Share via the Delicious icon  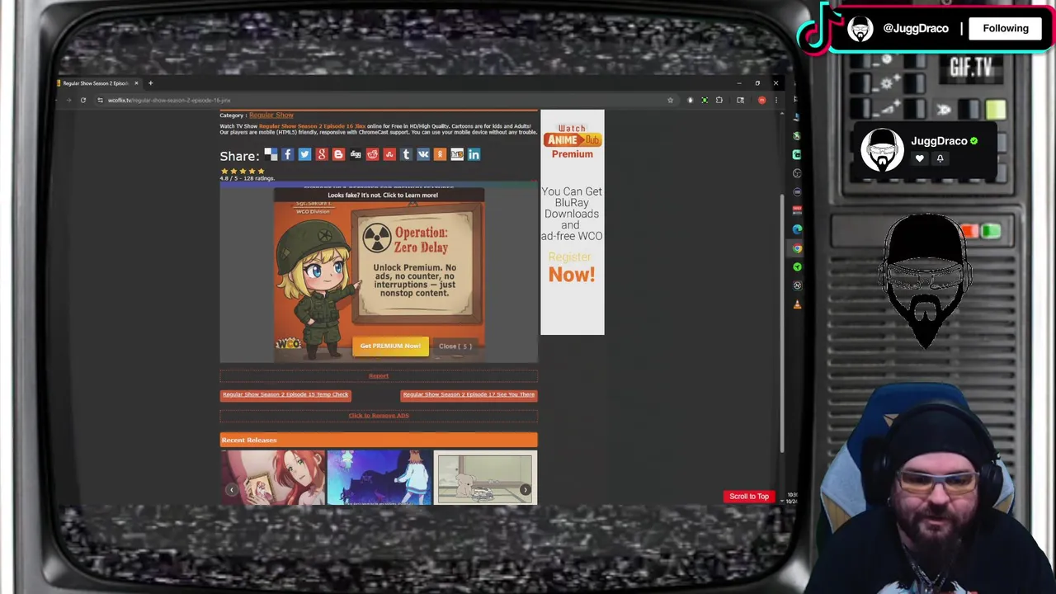point(271,154)
